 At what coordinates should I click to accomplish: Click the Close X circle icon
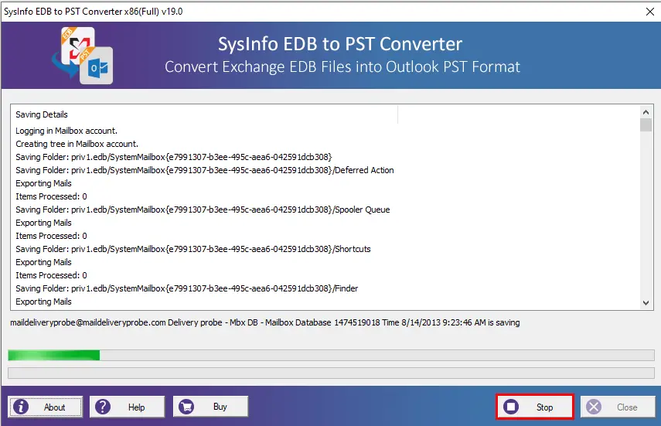coord(594,407)
